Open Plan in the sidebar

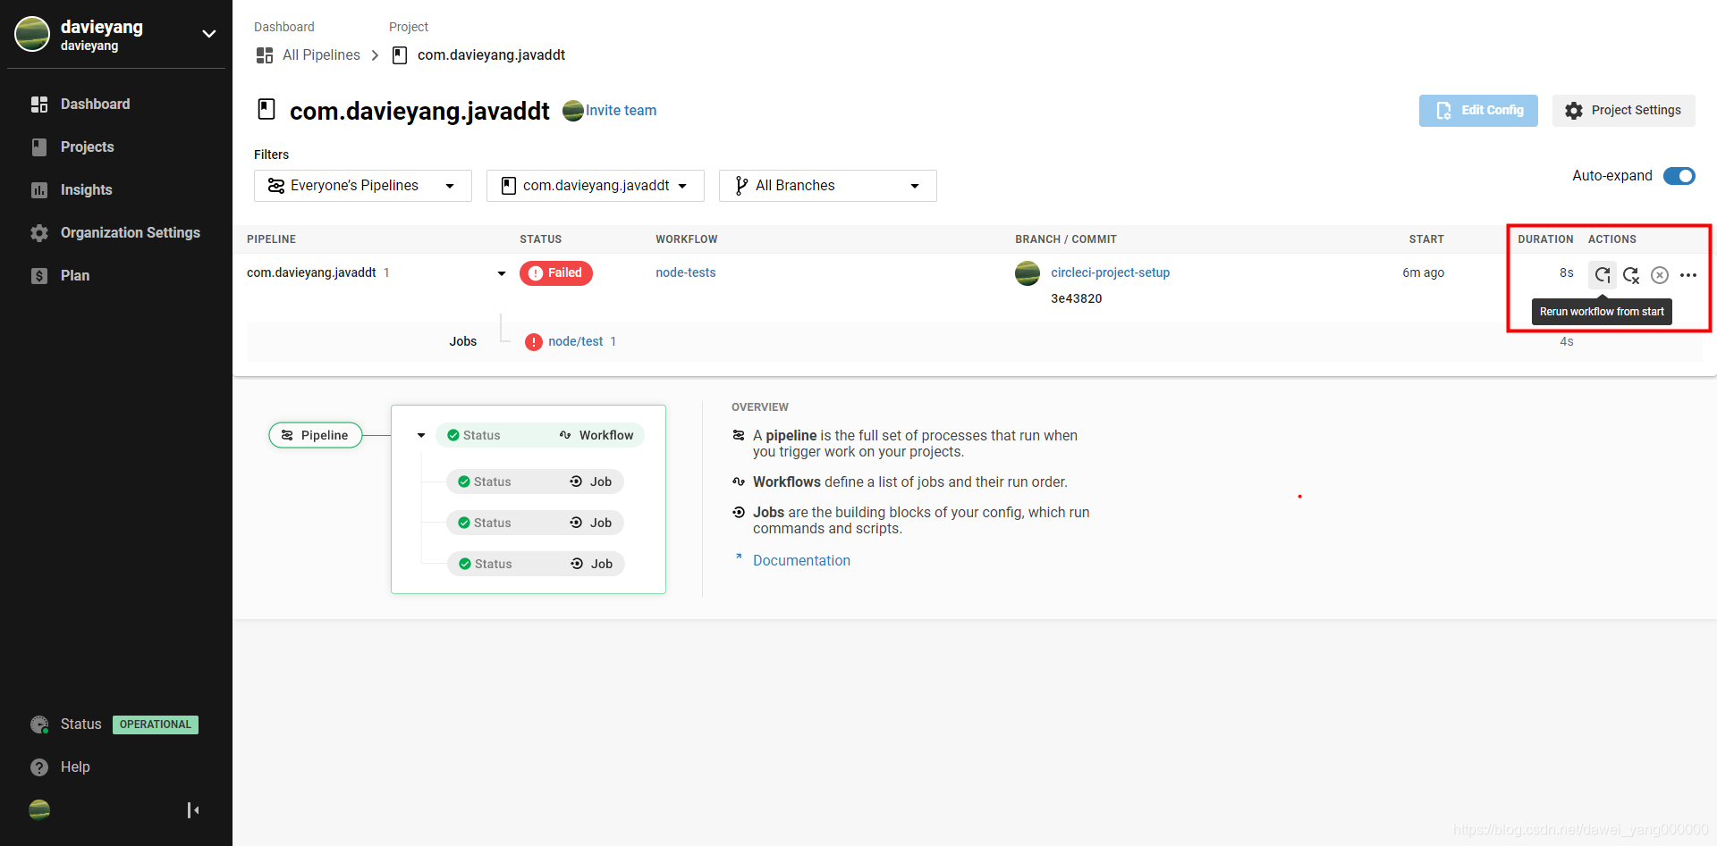coord(75,276)
